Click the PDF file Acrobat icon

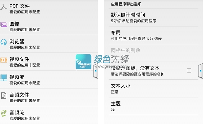click(4, 7)
